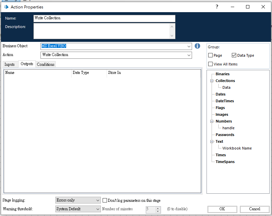Click the Store In column header
The width and height of the screenshot is (272, 216).
(154, 73)
